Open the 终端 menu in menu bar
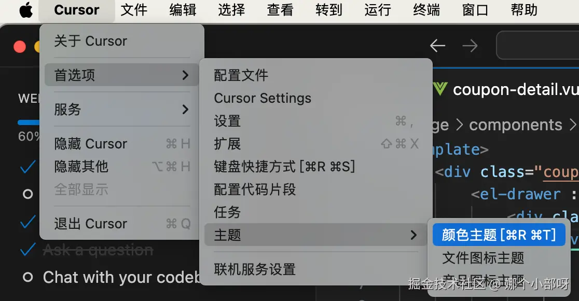This screenshot has height=301, width=579. [426, 10]
